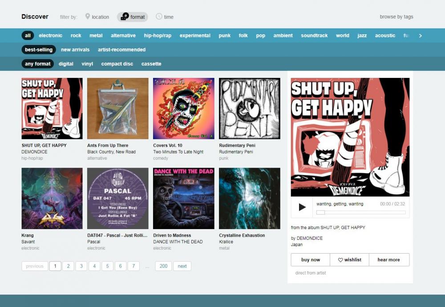This screenshot has width=445, height=307.
Task: Choose artist-recommended sort option
Action: pos(121,50)
